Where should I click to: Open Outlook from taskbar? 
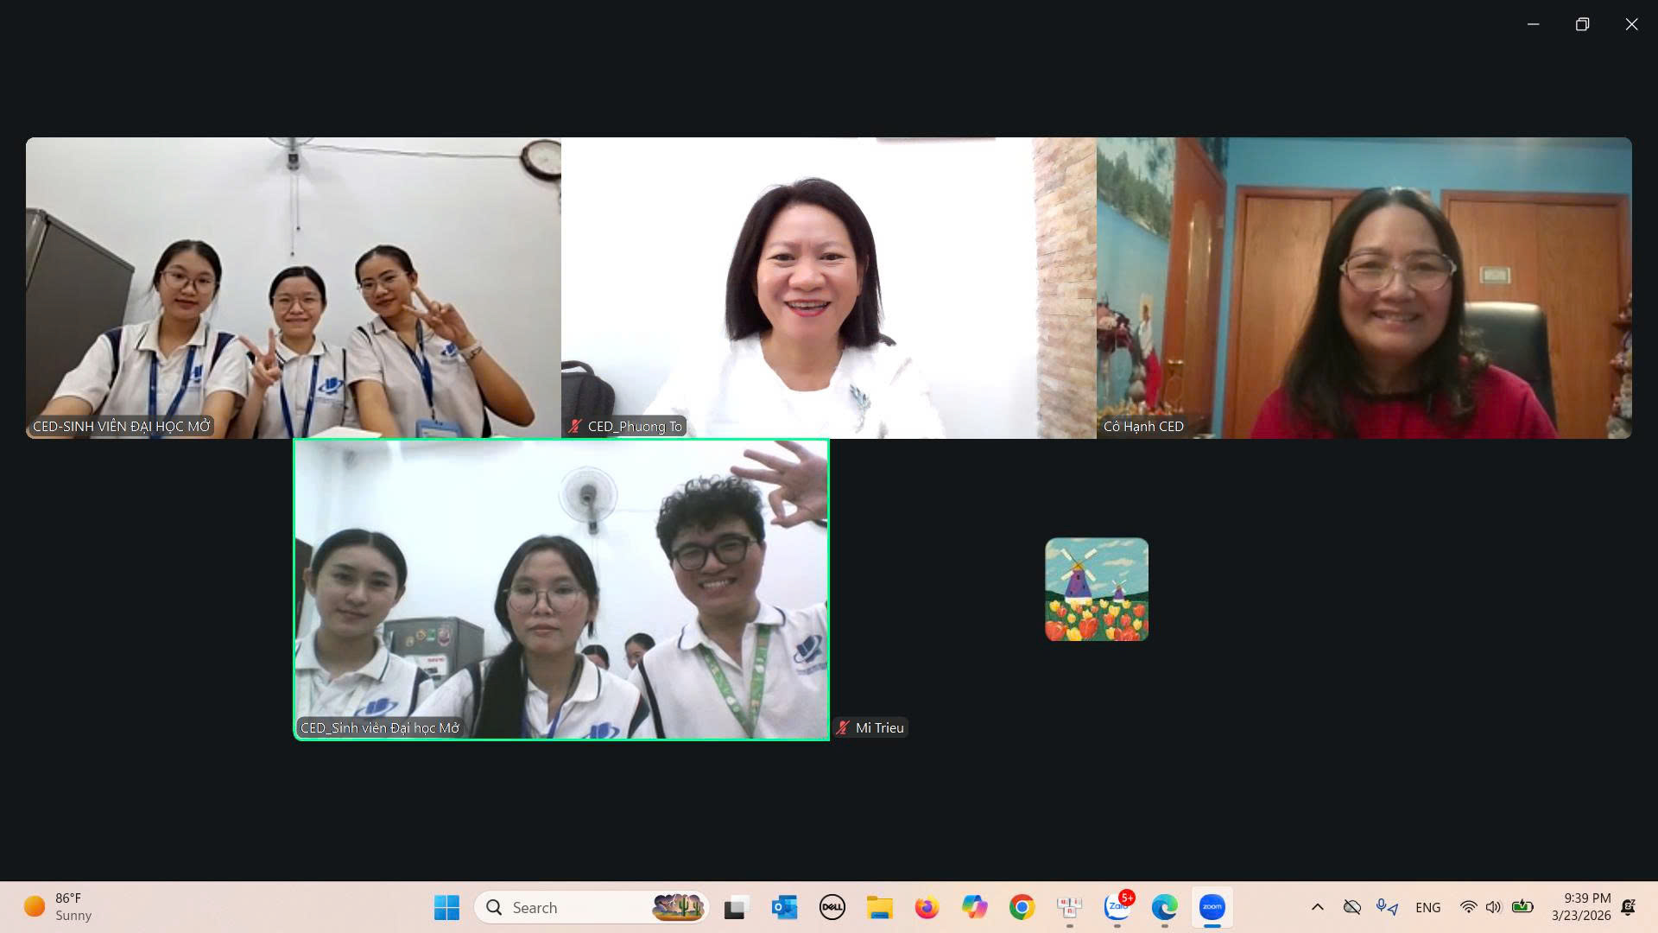[x=784, y=907]
